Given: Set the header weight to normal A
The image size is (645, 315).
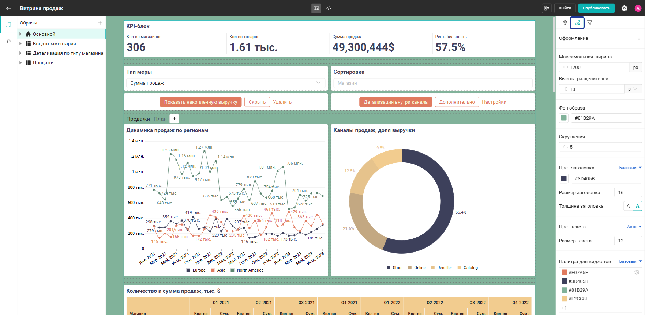Looking at the screenshot, I should (x=628, y=206).
